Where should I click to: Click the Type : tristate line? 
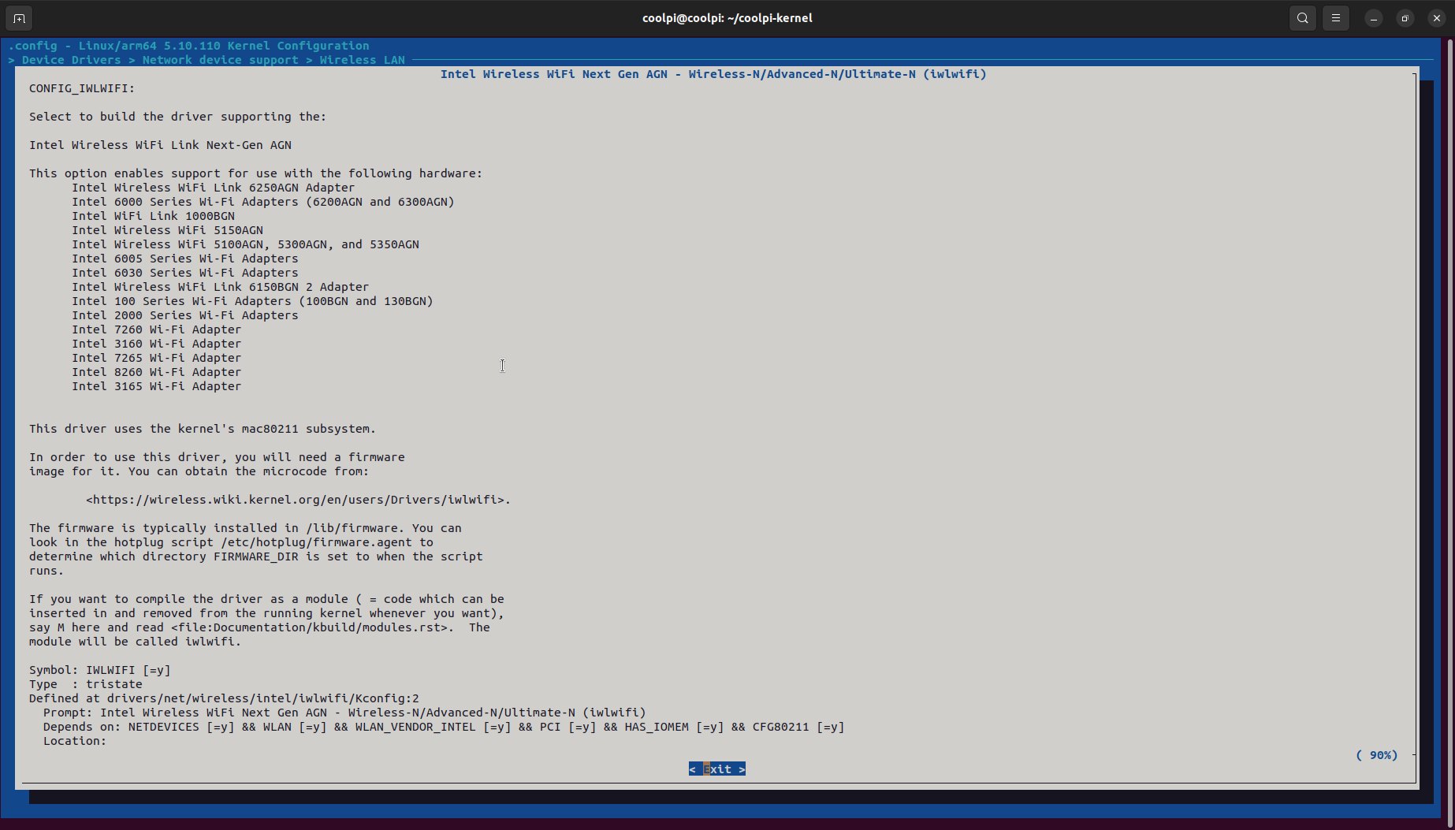tap(86, 684)
